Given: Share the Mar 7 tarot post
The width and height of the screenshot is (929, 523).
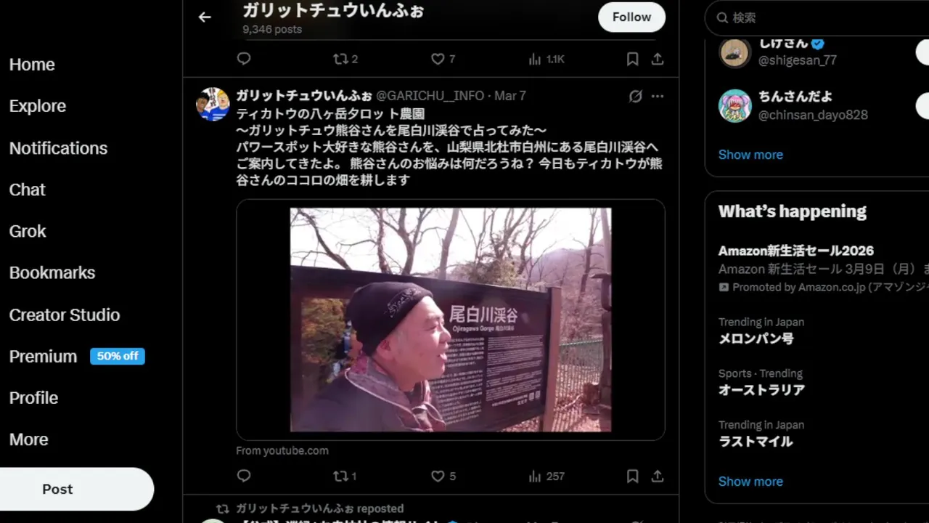Looking at the screenshot, I should 658,477.
